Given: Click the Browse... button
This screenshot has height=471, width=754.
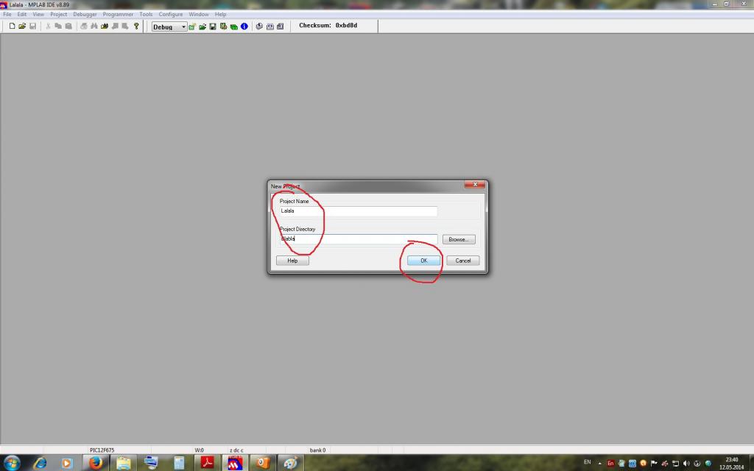Looking at the screenshot, I should tap(459, 239).
